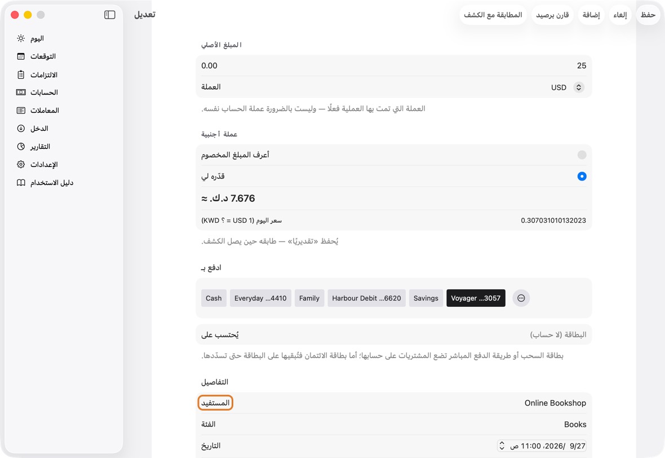Click the gear icon beside الإعدادات
The width and height of the screenshot is (665, 458).
point(21,164)
